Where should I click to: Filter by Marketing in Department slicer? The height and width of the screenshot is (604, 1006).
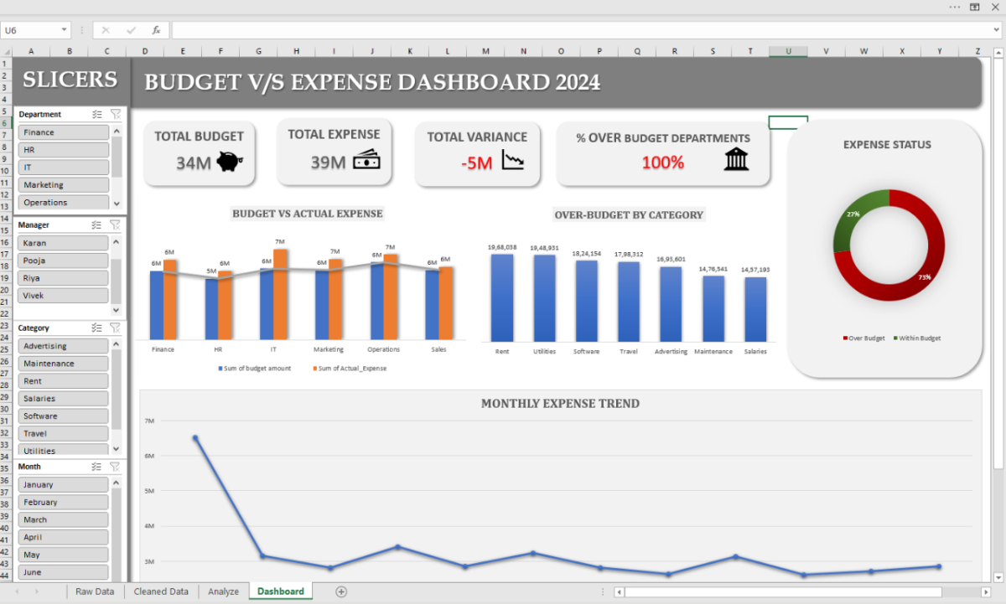click(64, 185)
